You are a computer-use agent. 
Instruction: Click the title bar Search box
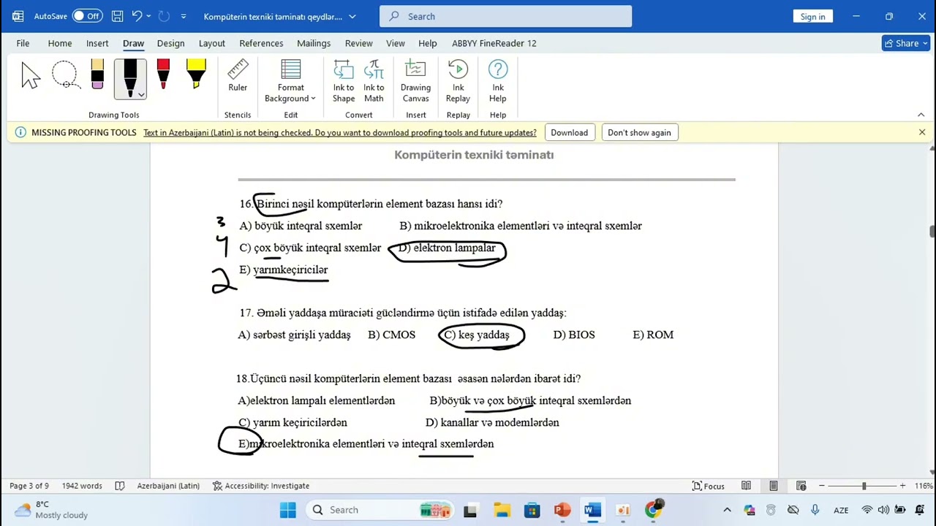pos(505,16)
